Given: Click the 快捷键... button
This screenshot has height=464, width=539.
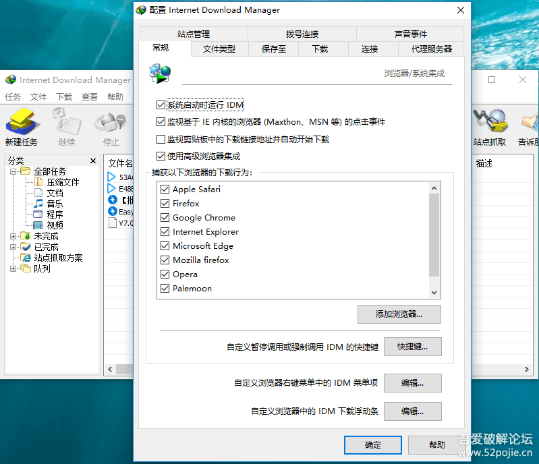Looking at the screenshot, I should [412, 347].
